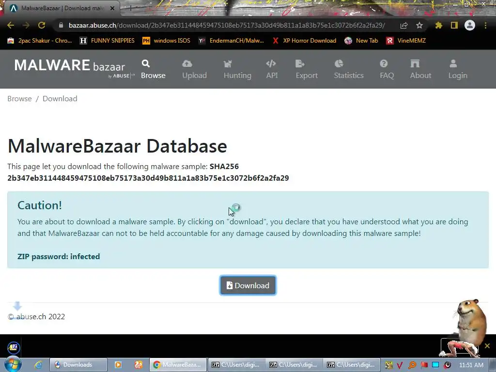Viewport: 496px width, 372px height.
Task: Click the Caution! heading
Action: (40, 205)
